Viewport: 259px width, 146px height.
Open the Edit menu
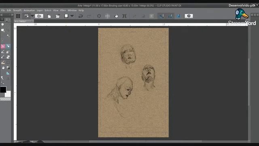point(9,10)
